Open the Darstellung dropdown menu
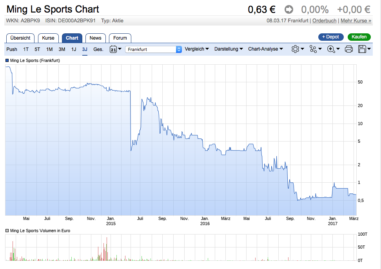This screenshot has height=269, width=381. 229,49
